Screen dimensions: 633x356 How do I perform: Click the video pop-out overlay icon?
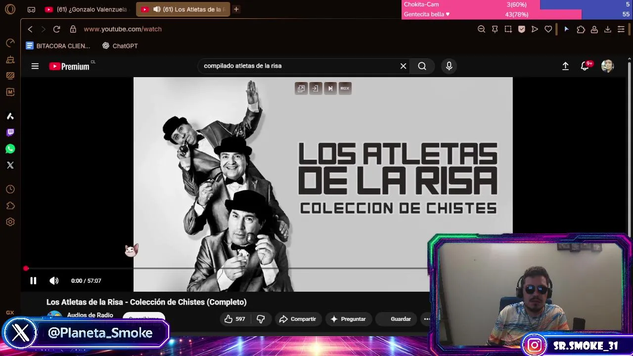click(301, 89)
